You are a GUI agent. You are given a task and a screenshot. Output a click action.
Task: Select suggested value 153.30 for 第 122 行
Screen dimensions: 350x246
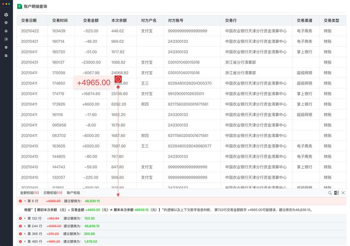tap(89, 218)
